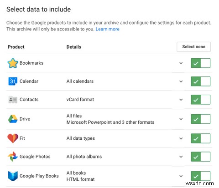Click the Select none button
The image size is (219, 188).
193,47
